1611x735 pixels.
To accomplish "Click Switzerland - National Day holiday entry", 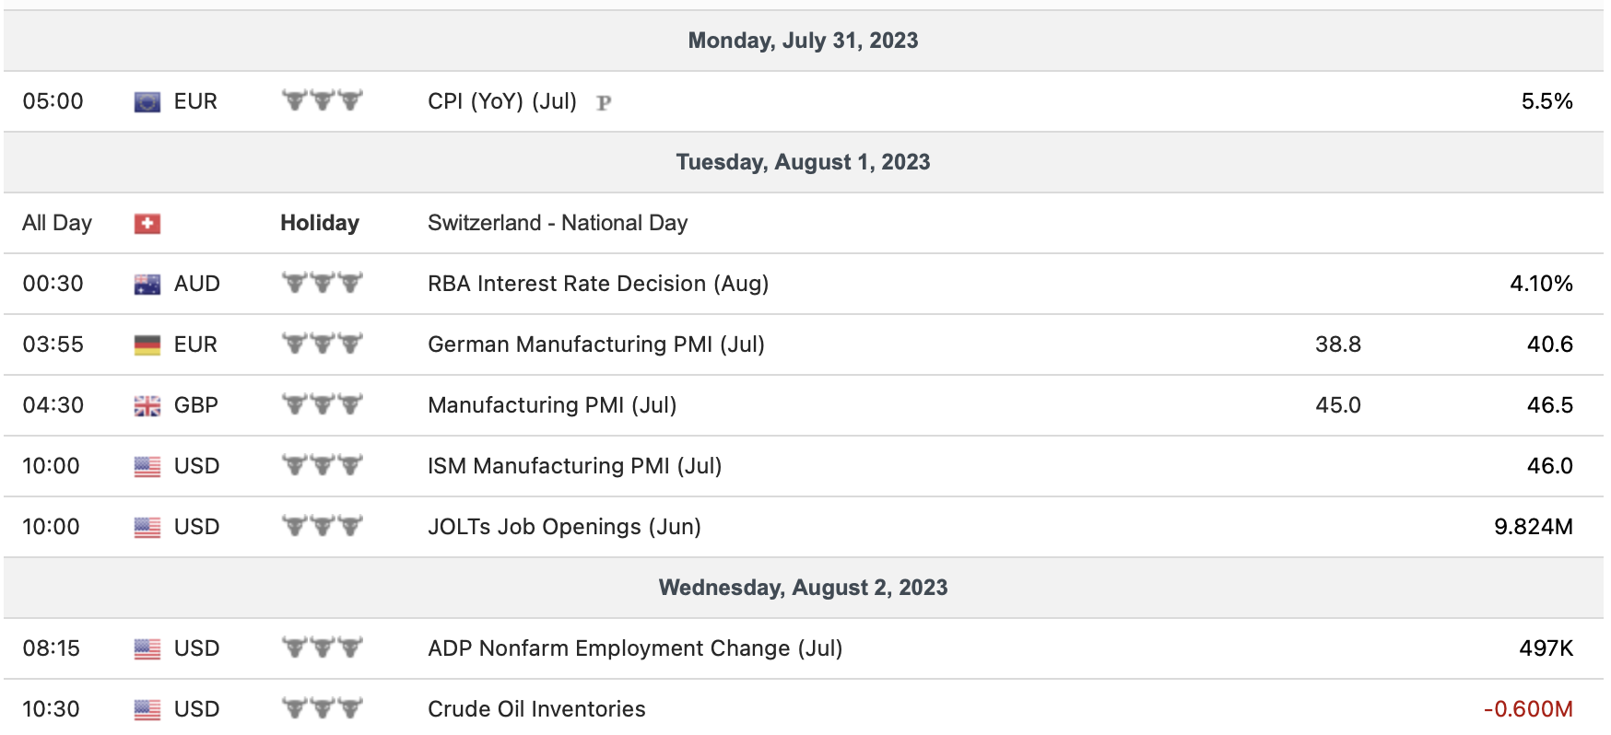I will coord(558,223).
